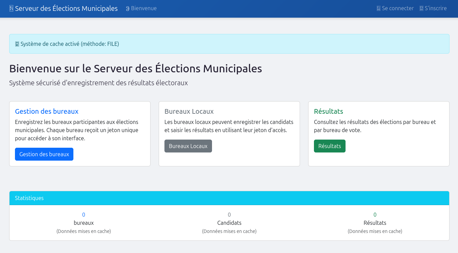Click the green Résultats card heading
Viewport: 458px width, 253px height.
pos(328,111)
